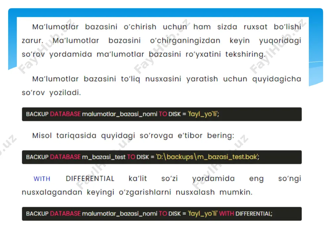Click the text 'nusxalagandan keyingi o'zgarishlarni nusxalash mumkin.'

[137, 192]
